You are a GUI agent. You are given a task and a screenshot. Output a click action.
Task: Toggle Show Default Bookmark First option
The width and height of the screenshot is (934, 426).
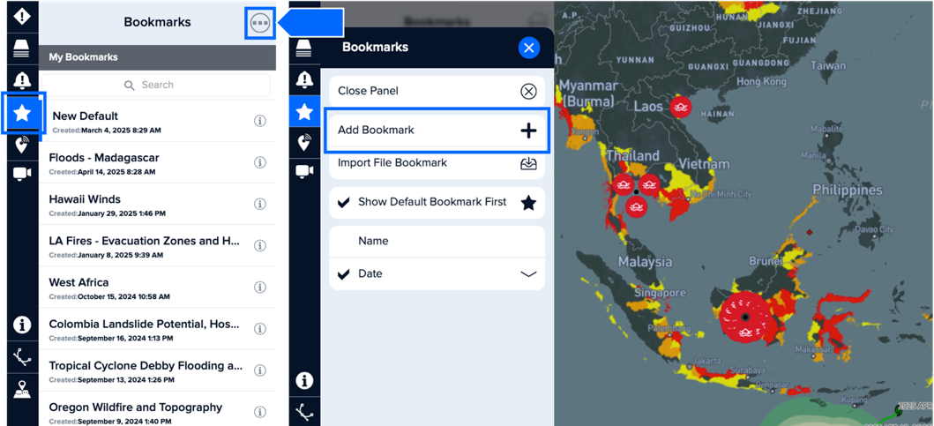[x=437, y=203]
